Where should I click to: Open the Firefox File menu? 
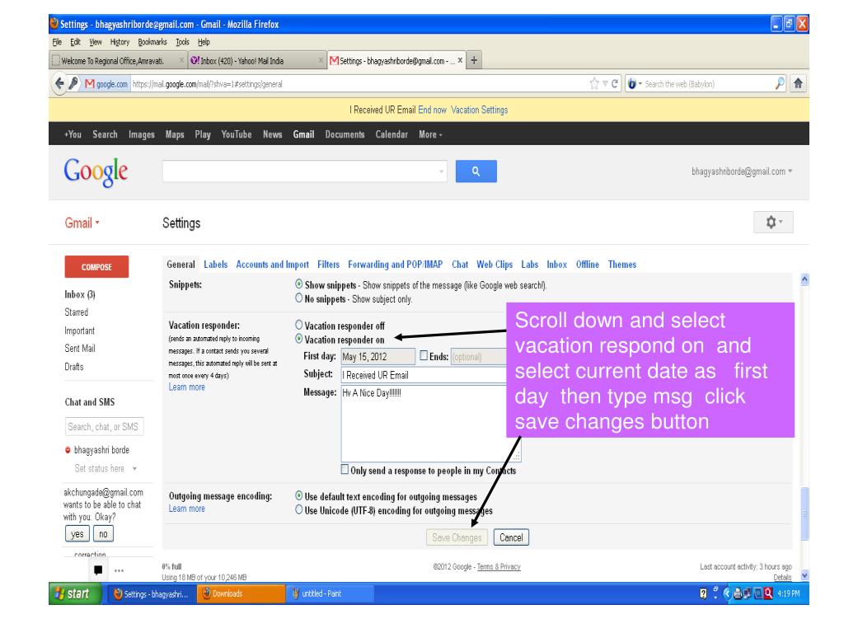pos(57,42)
